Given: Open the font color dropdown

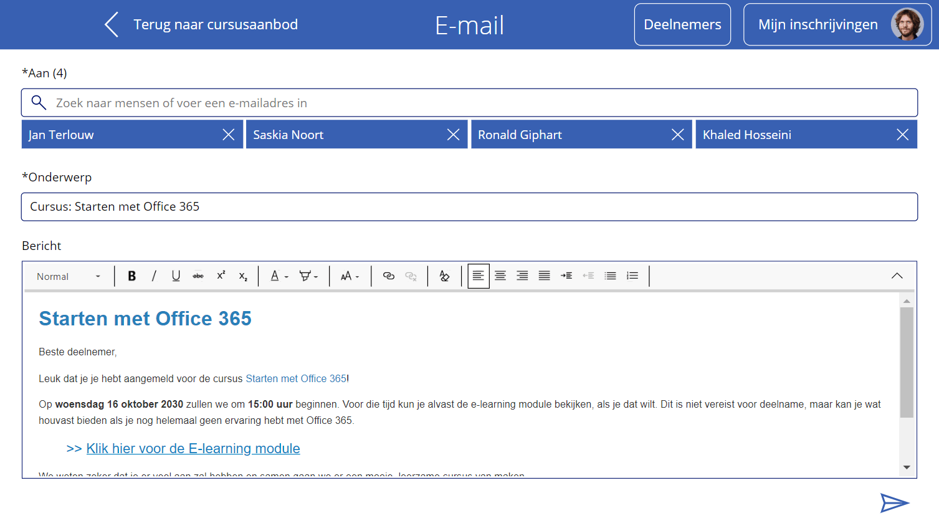Looking at the screenshot, I should pos(279,276).
